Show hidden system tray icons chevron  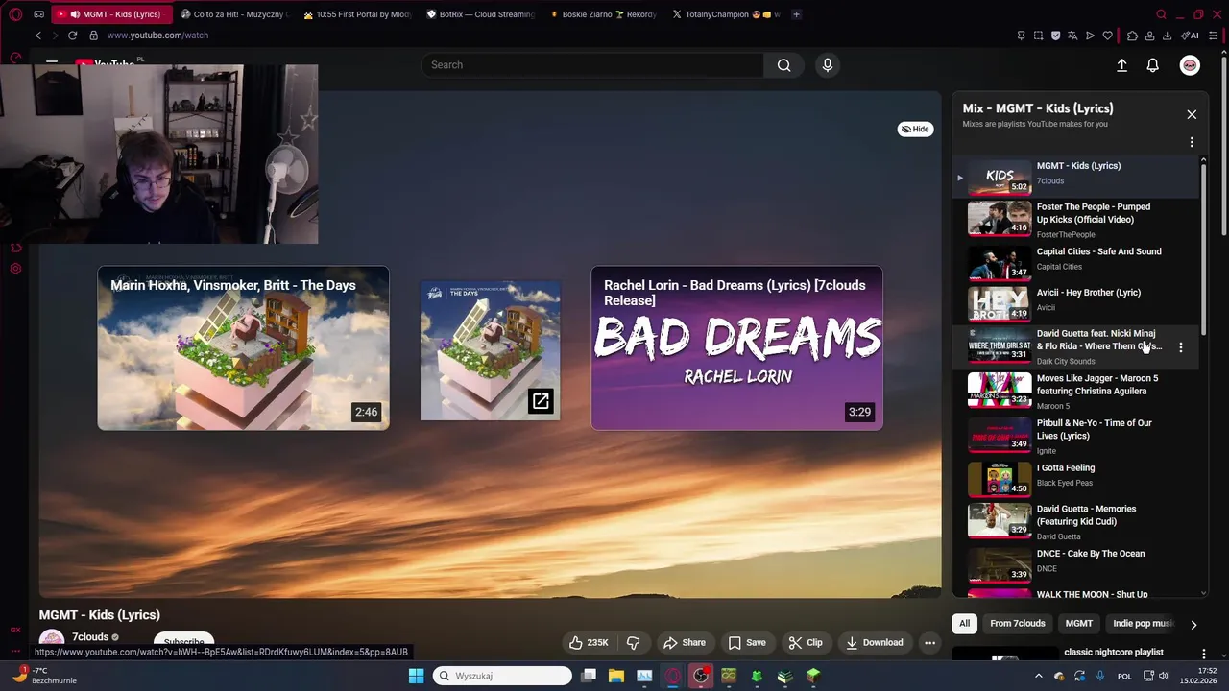point(1038,676)
